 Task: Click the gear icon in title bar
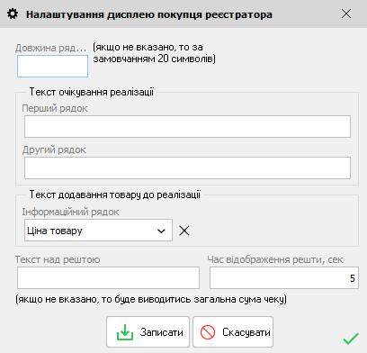(x=13, y=14)
